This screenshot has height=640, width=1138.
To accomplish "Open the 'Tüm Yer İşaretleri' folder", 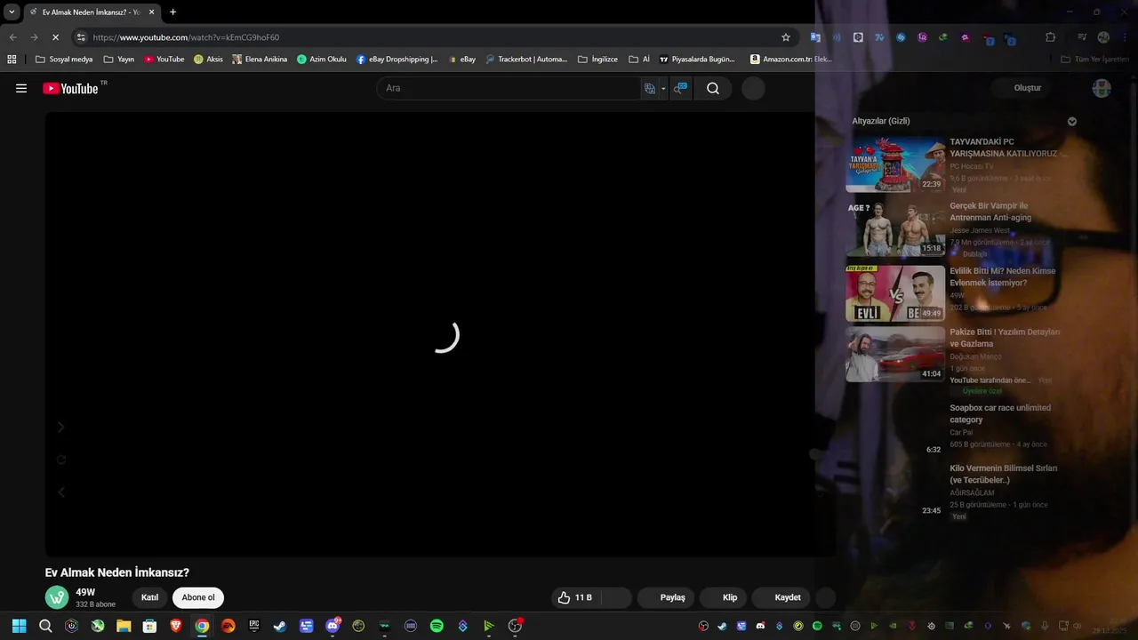I will (x=1094, y=60).
